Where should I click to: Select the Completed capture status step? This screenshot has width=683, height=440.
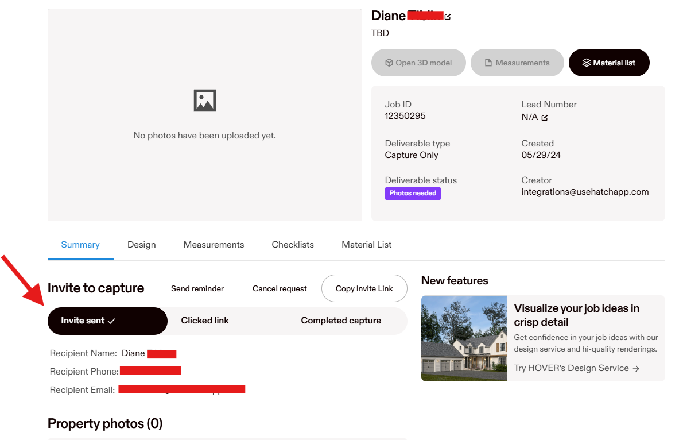(341, 321)
